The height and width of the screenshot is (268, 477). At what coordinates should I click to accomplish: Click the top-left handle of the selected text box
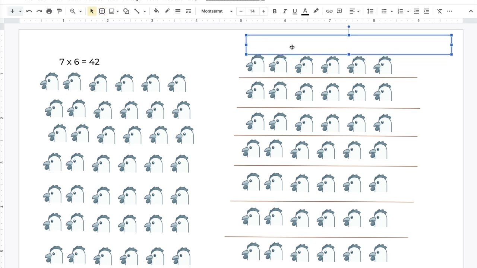point(246,35)
